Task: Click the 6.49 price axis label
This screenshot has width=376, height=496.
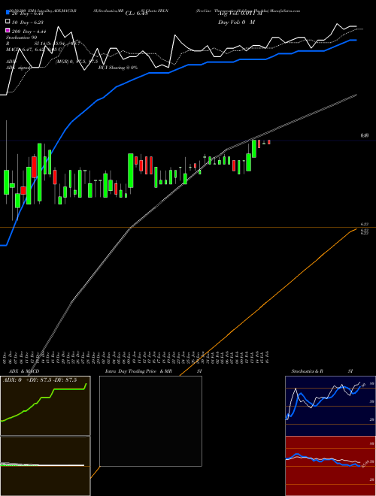Action: (x=364, y=135)
